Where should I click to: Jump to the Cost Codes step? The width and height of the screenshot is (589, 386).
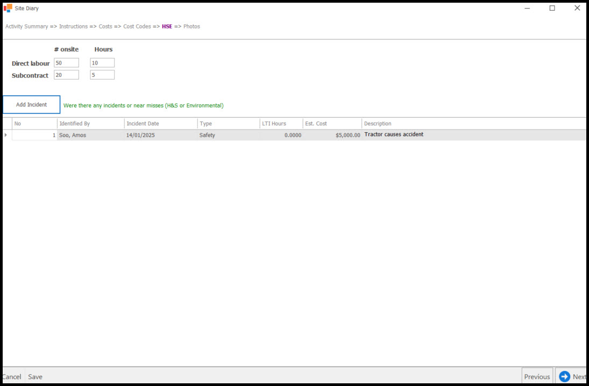(x=137, y=26)
